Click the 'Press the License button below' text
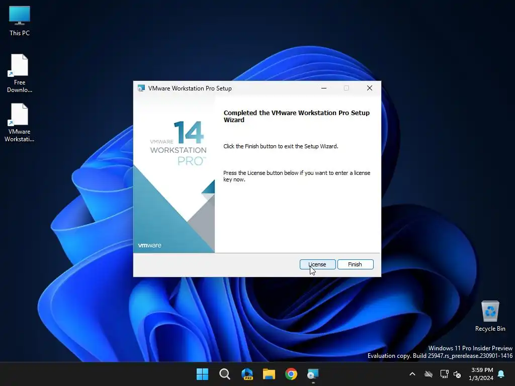Viewport: 515px width, 386px height. pyautogui.click(x=297, y=176)
